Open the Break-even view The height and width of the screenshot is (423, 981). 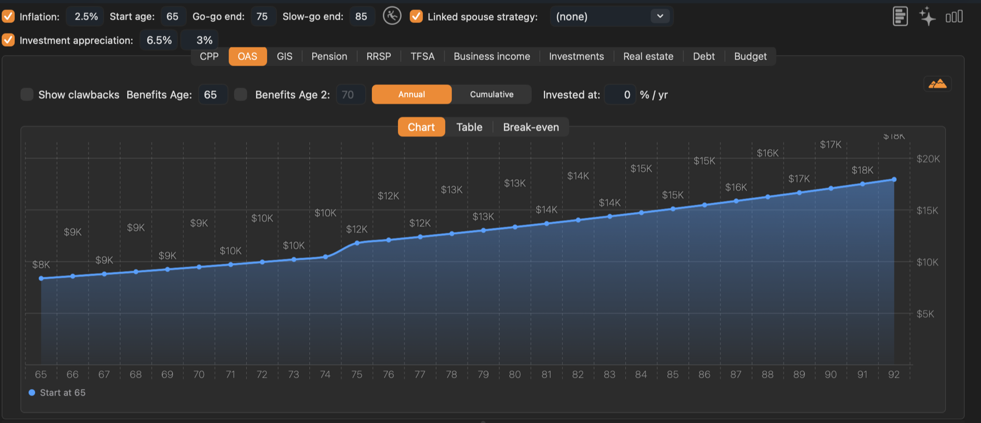tap(531, 127)
